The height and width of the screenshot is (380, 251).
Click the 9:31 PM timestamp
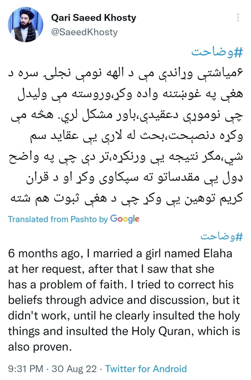(x=26, y=369)
